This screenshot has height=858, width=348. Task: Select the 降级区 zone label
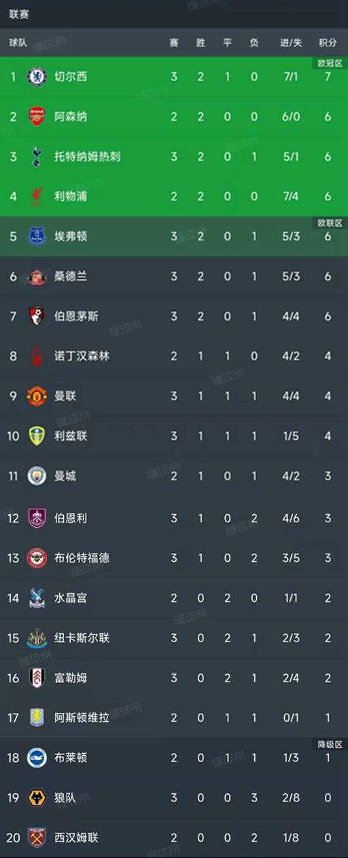(x=328, y=744)
